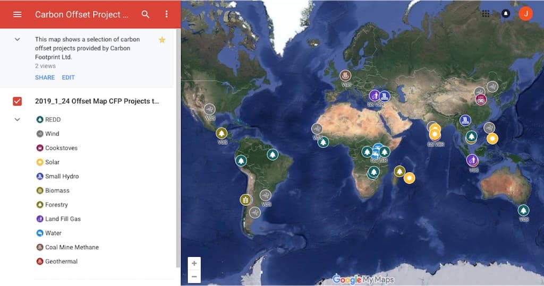544x286 pixels.
Task: Open the notifications bell icon
Action: [506, 13]
